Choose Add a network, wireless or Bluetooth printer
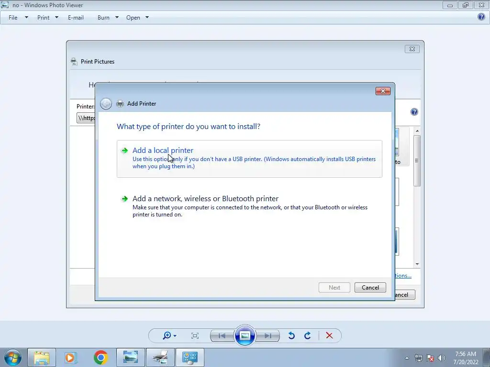 [x=249, y=206]
